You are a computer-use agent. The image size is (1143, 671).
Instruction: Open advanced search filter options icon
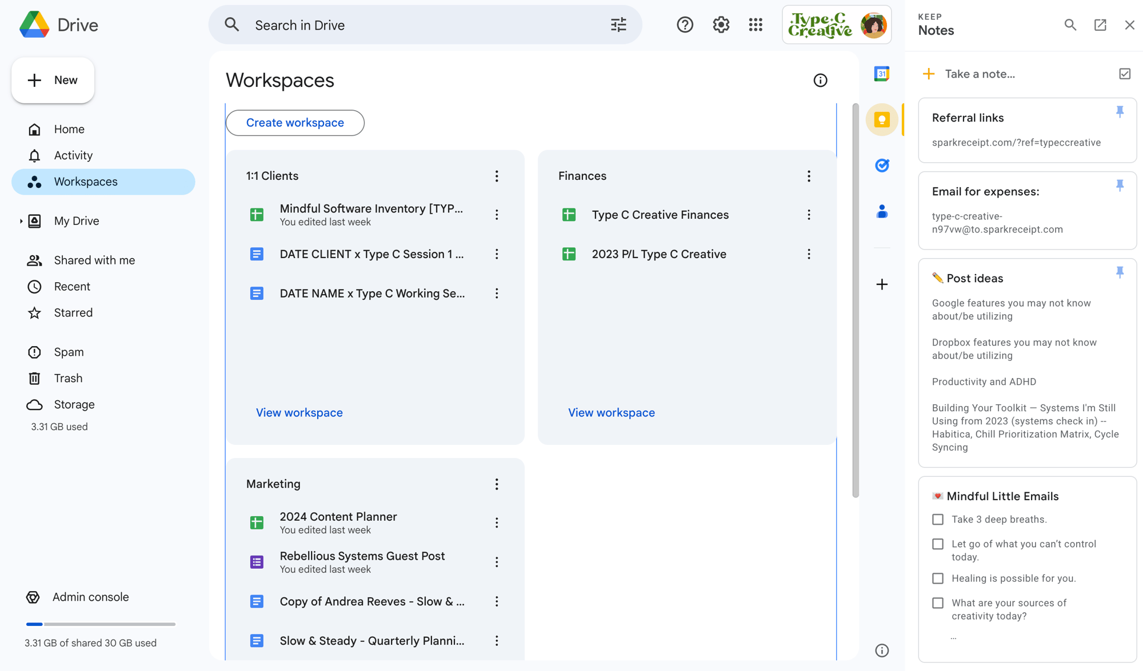618,25
